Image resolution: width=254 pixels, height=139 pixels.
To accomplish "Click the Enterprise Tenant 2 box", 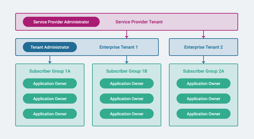I will tap(204, 47).
